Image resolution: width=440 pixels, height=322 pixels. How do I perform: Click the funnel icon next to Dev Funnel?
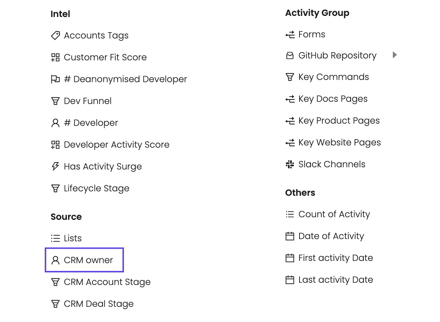pyautogui.click(x=55, y=101)
